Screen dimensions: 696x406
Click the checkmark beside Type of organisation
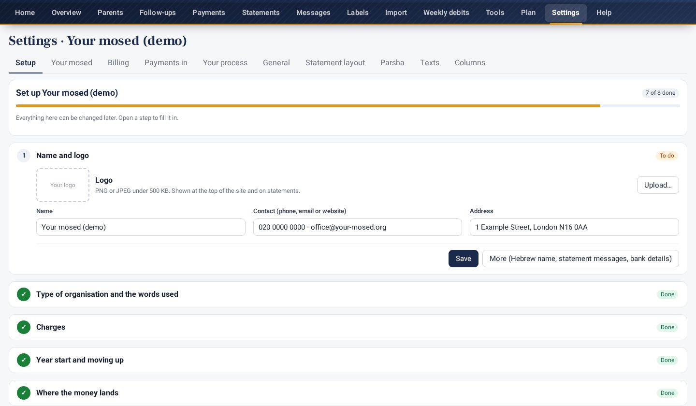(x=24, y=294)
